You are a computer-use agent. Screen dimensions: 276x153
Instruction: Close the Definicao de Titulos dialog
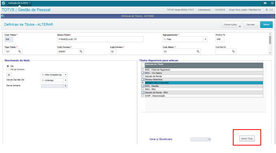click(273, 16)
